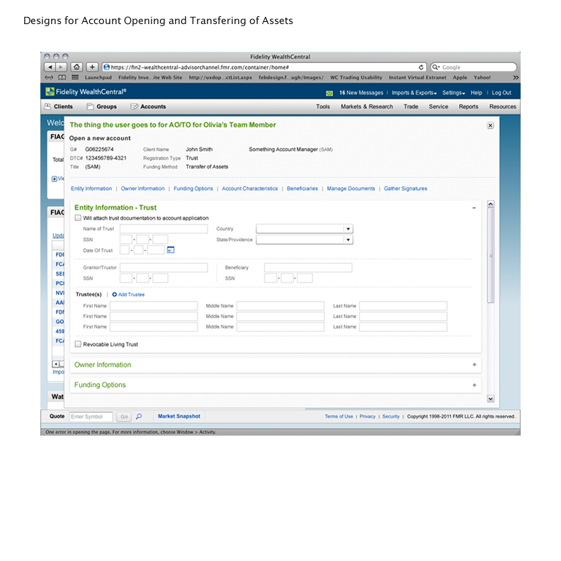Open the Markets & Research menu

(x=366, y=106)
